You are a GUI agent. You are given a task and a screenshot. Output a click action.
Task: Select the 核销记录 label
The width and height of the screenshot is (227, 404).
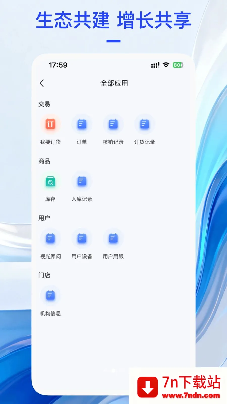(113, 142)
